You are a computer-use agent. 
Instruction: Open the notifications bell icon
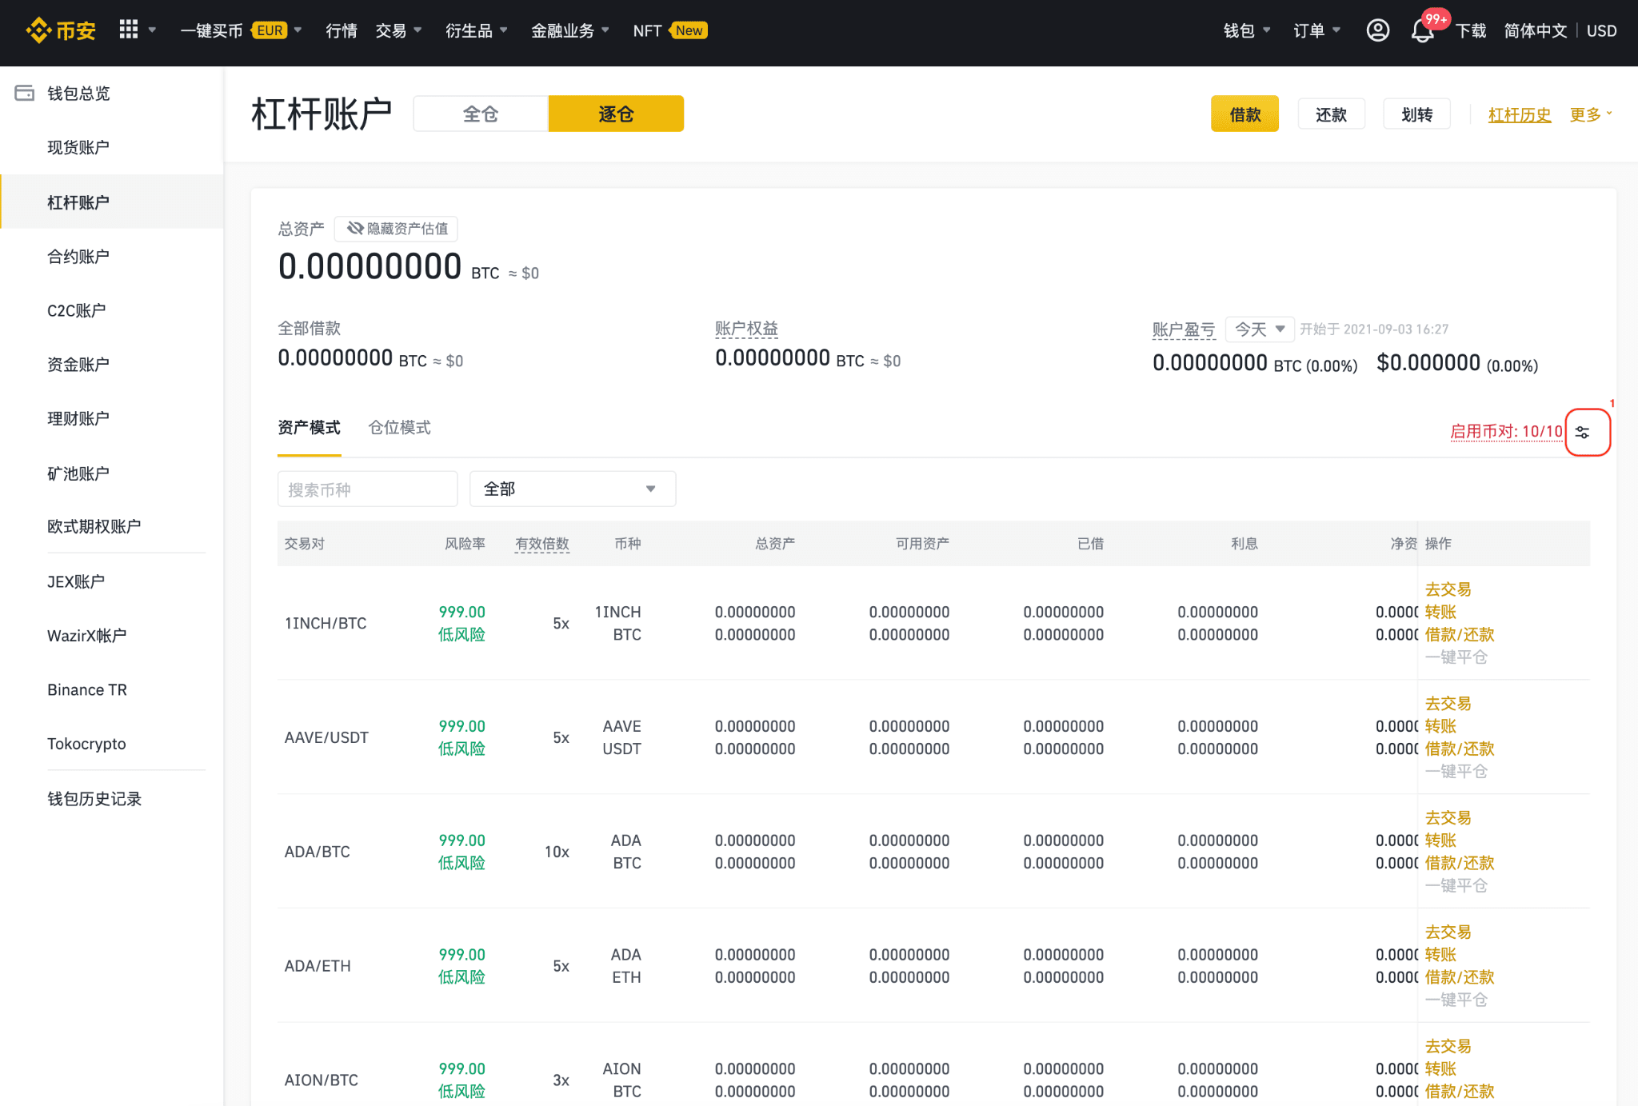point(1422,31)
